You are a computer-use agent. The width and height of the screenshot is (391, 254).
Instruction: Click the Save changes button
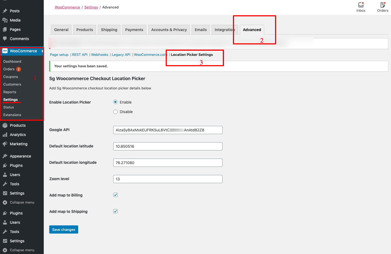click(x=64, y=229)
